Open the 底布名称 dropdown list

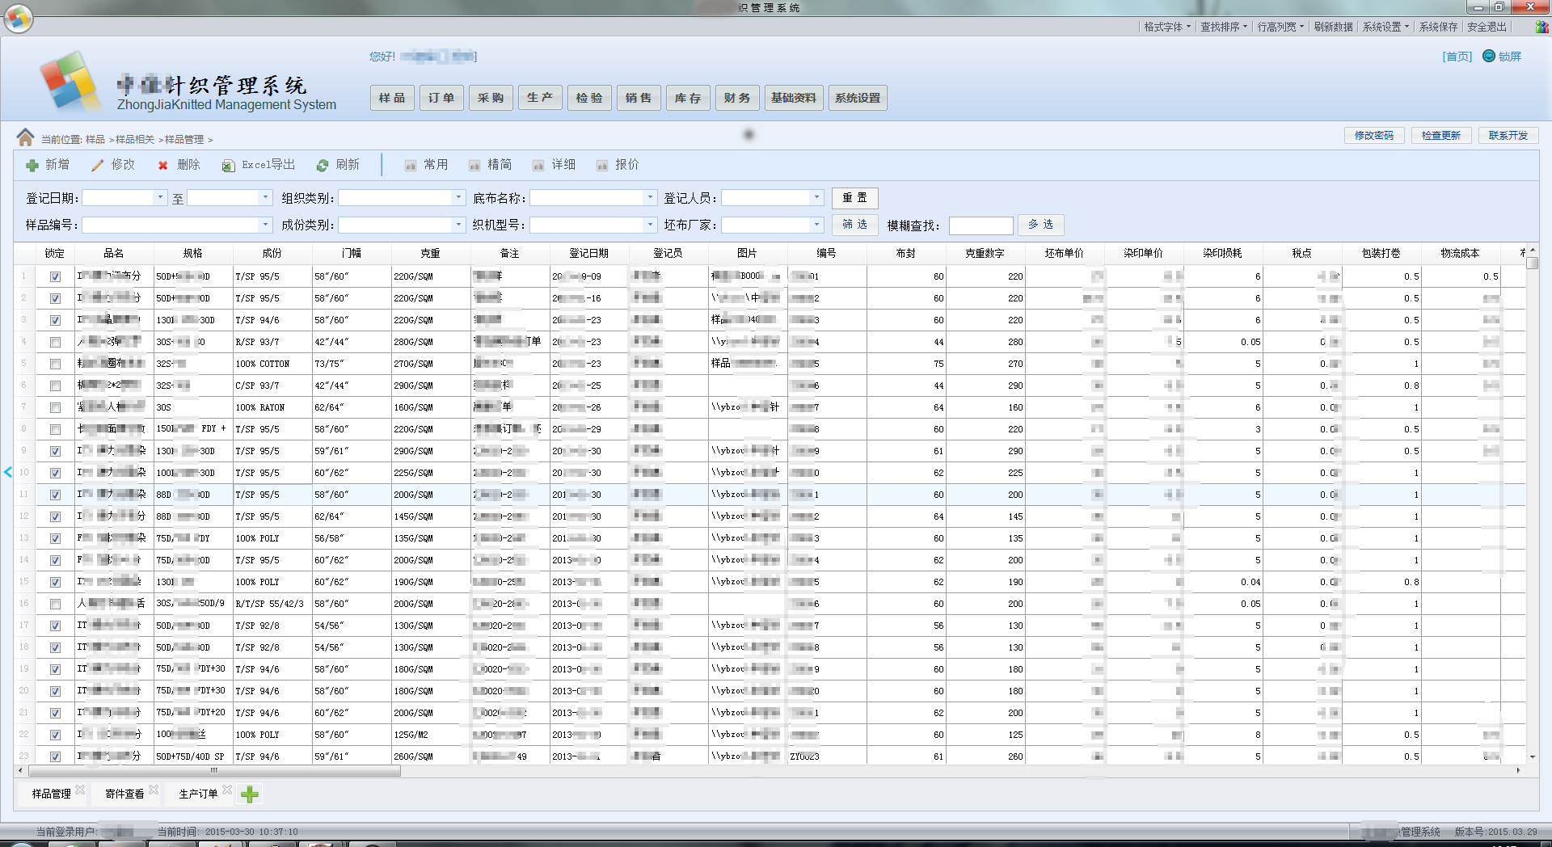click(x=650, y=198)
